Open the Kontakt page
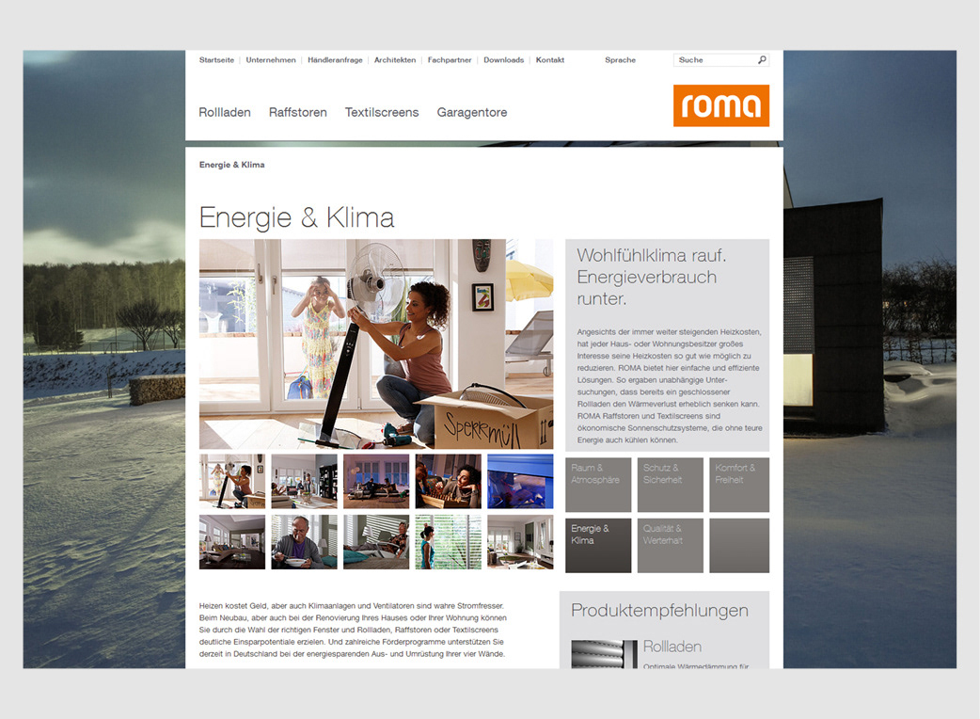 (x=550, y=60)
